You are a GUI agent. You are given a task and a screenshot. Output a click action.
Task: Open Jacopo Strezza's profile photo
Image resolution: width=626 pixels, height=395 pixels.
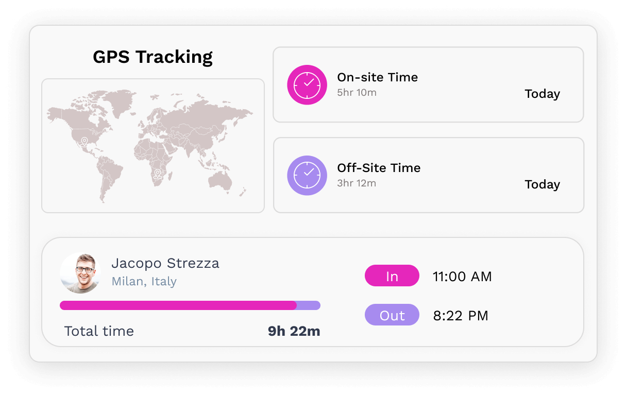tap(80, 273)
